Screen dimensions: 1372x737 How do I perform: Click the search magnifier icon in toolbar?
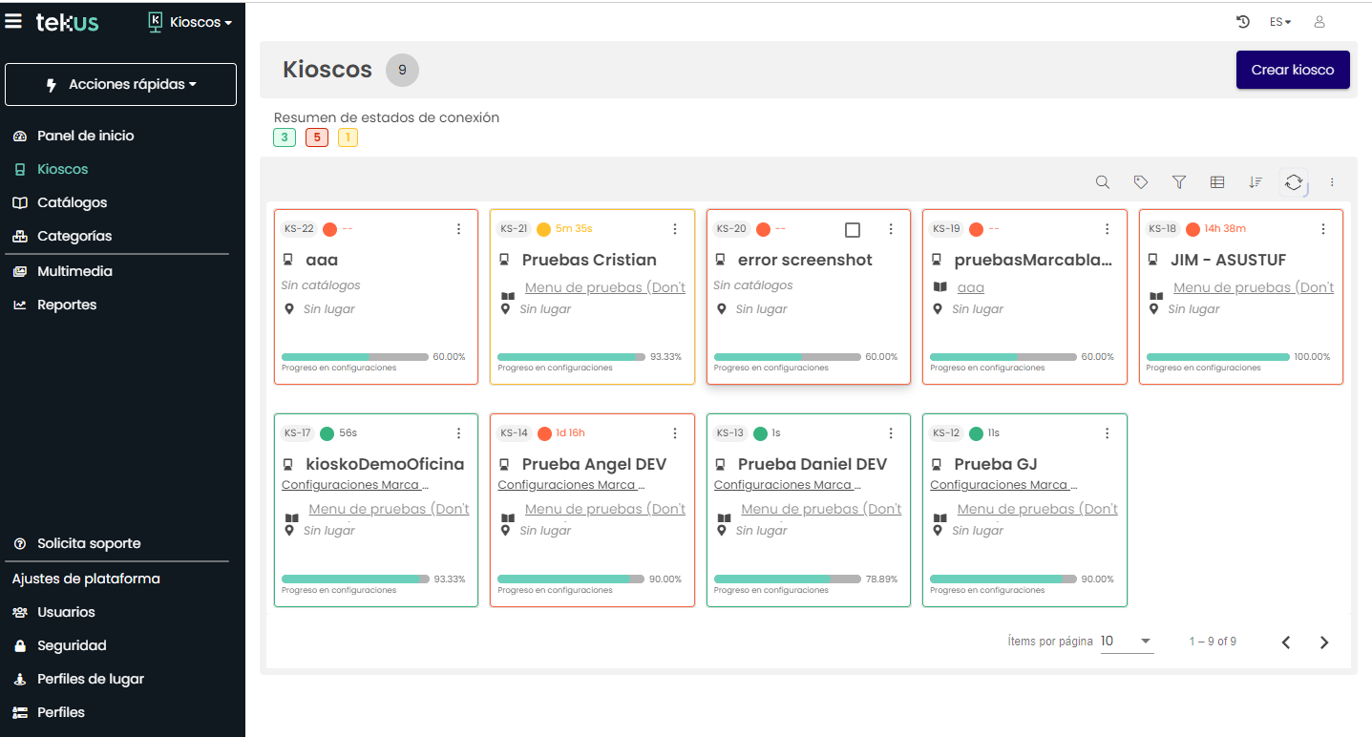coord(1102,182)
